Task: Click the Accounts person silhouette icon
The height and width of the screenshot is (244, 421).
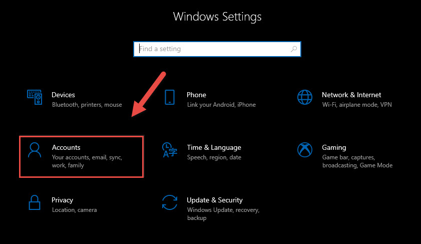Action: (x=35, y=150)
